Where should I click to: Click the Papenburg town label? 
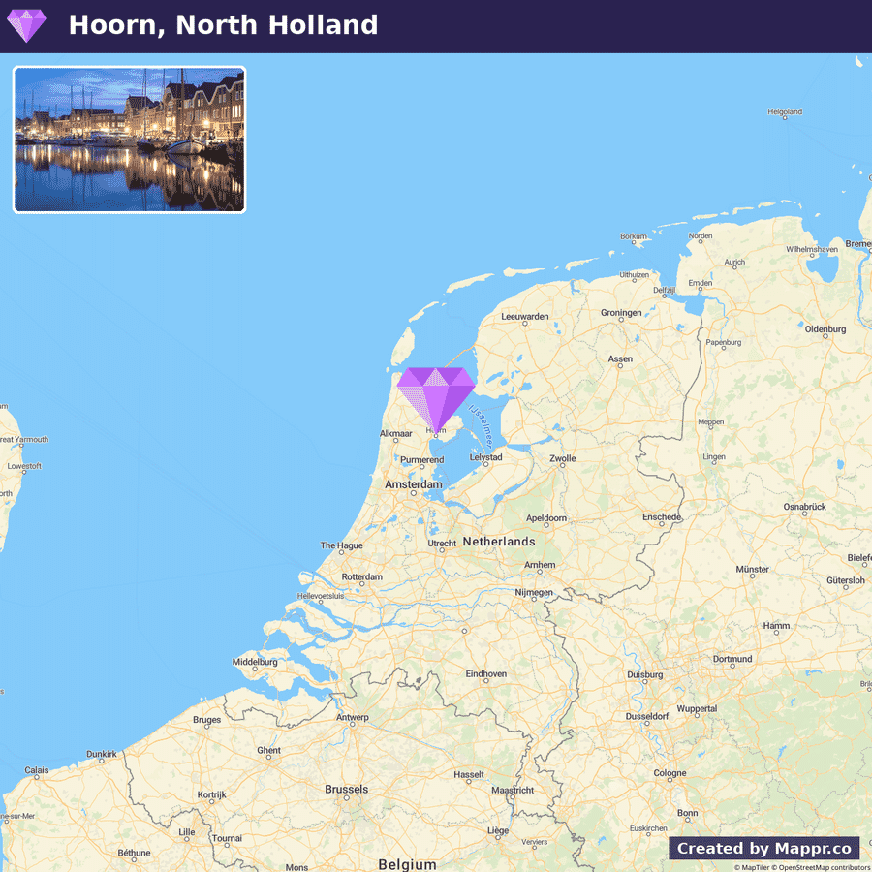[x=724, y=342]
